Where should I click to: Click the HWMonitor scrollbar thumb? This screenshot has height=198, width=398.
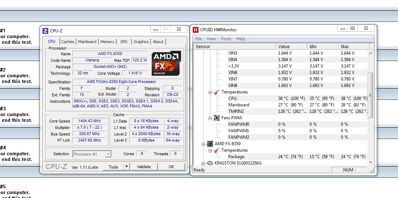(x=370, y=95)
